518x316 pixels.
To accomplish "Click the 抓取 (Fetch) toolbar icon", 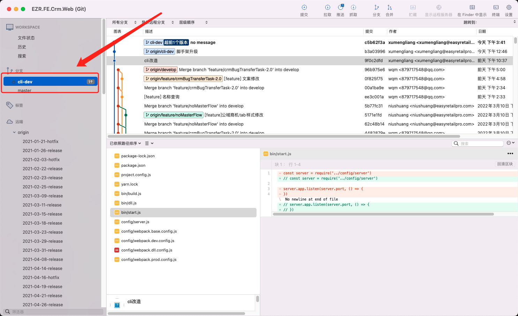I will (353, 8).
